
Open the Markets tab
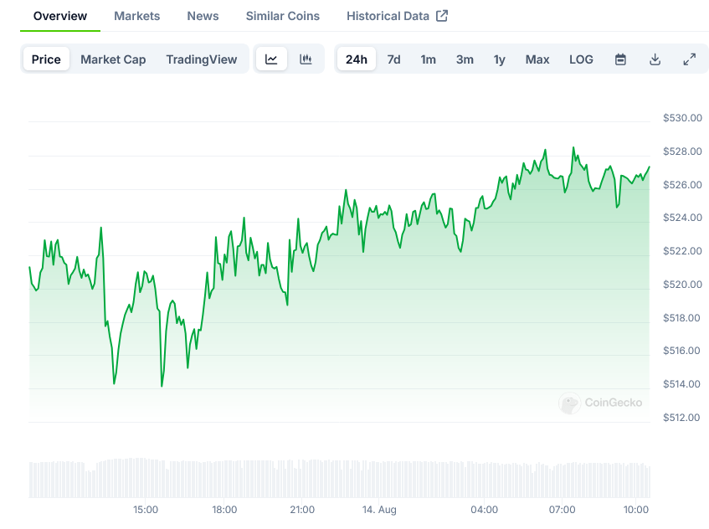pos(136,16)
